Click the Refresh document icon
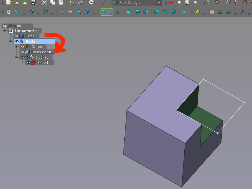 pos(91,3)
